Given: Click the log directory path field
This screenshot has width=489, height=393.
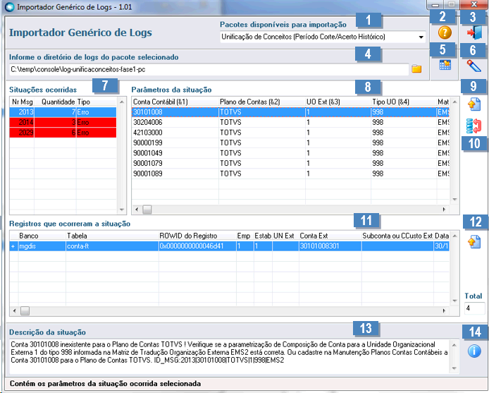Looking at the screenshot, I should click(209, 69).
